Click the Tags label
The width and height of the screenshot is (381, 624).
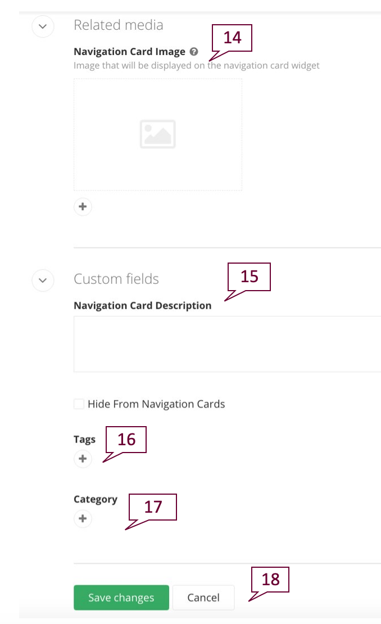pyautogui.click(x=84, y=439)
